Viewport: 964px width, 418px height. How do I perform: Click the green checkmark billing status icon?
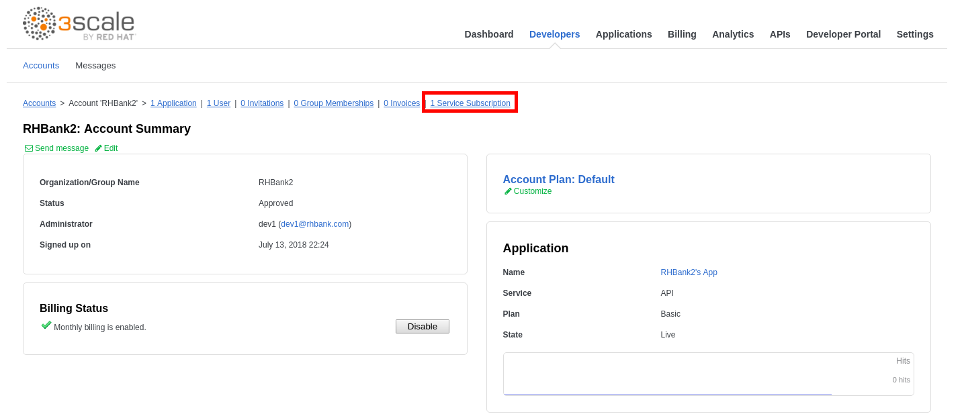[46, 325]
